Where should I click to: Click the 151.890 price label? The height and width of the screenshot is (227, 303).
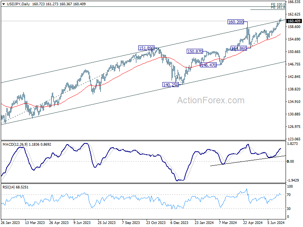tap(147, 48)
